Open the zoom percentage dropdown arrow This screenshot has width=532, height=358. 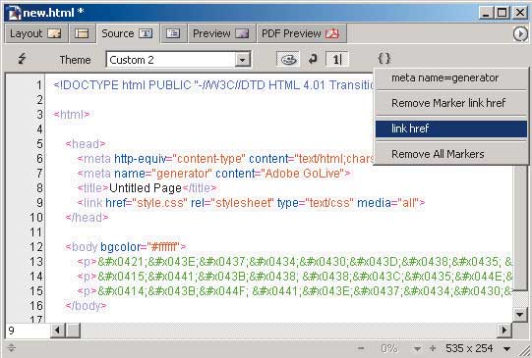417,348
